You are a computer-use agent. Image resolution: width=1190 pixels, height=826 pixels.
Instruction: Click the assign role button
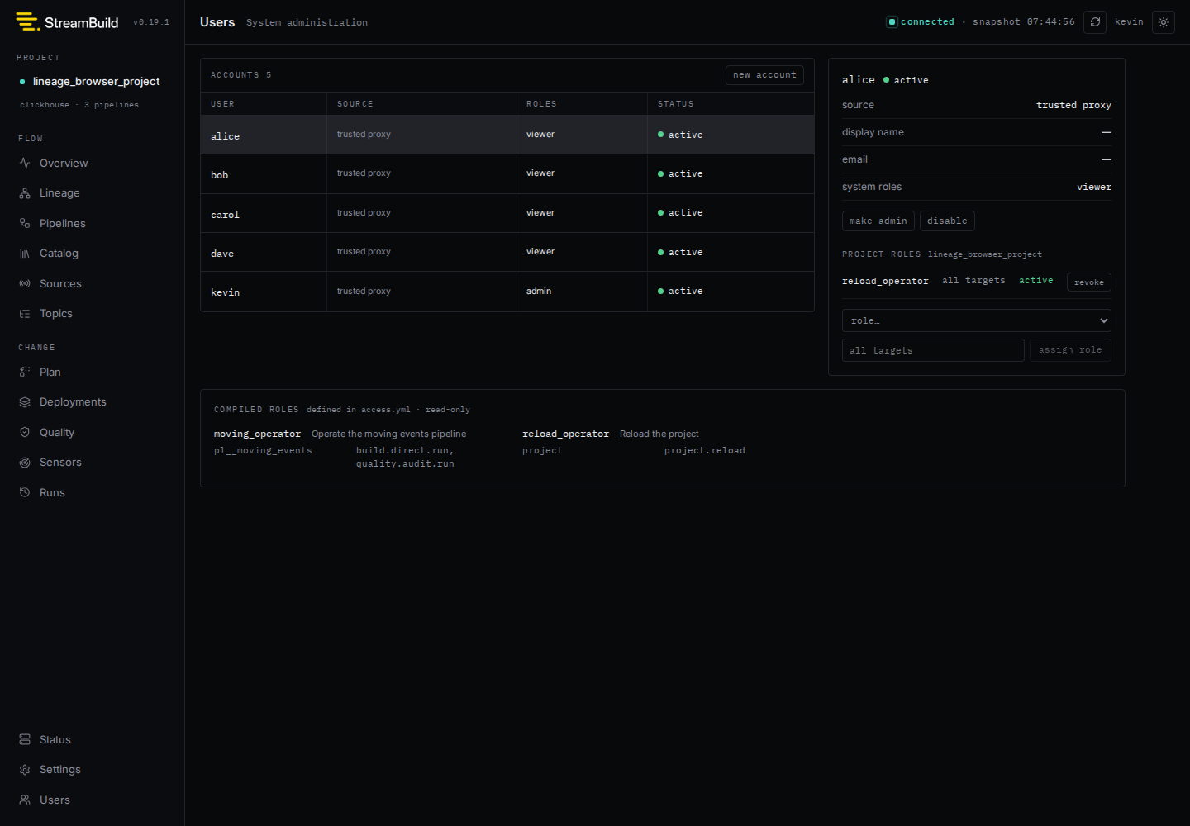point(1070,350)
